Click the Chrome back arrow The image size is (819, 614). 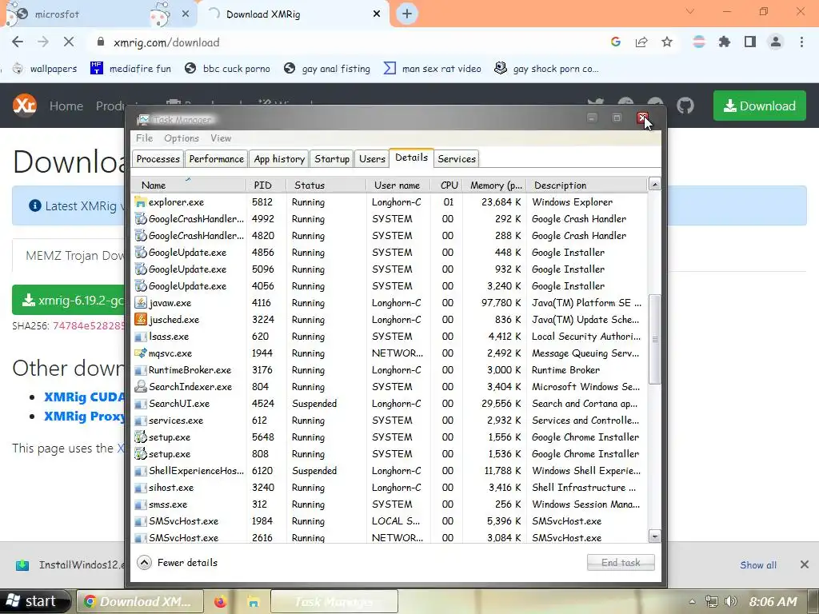coord(18,42)
